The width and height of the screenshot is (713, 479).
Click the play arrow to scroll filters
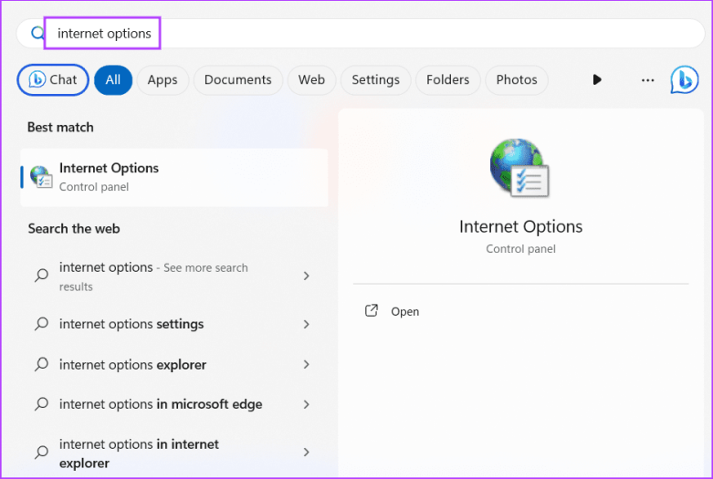pos(597,79)
